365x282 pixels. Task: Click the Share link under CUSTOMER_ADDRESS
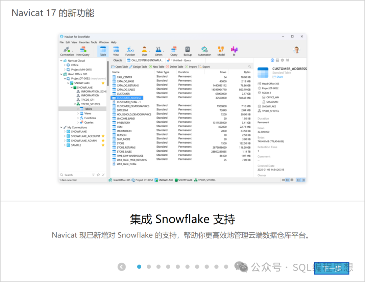pos(278,77)
